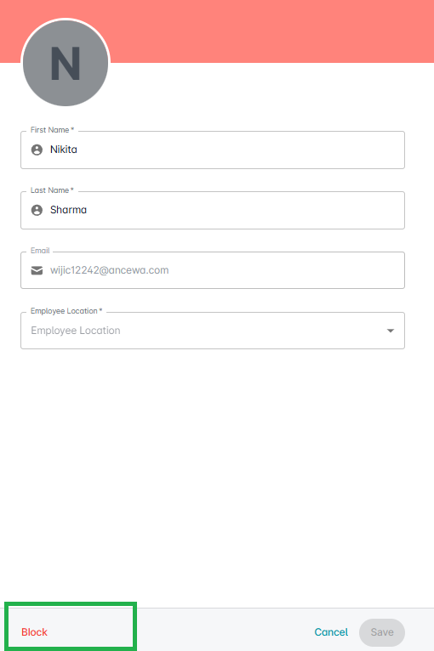Screen dimensions: 434x651
Task: Block this user with the red Block button
Action: pyautogui.click(x=35, y=632)
